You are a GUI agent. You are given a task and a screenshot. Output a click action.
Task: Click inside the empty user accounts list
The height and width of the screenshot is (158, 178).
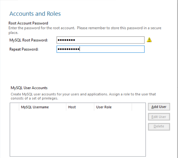77,133
